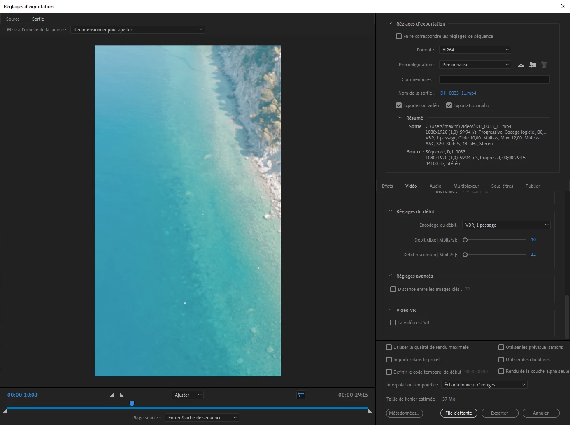Switch to the Publier tab
Viewport: 570px width, 425px height.
tap(533, 186)
